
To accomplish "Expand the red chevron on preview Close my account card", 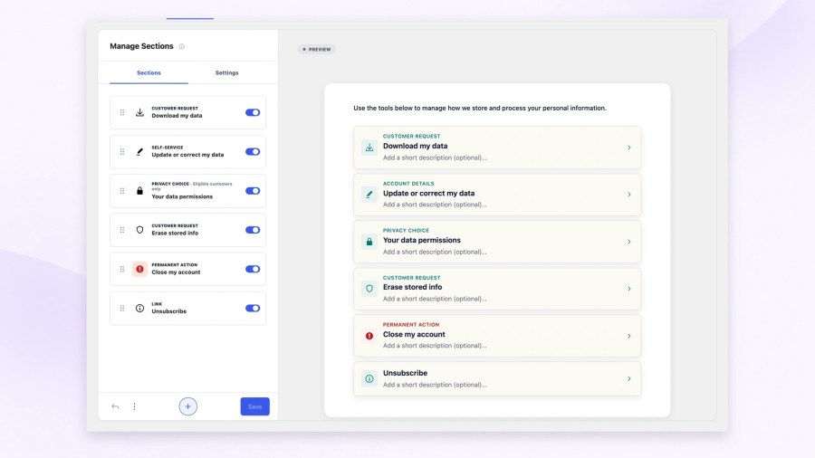I will click(629, 336).
